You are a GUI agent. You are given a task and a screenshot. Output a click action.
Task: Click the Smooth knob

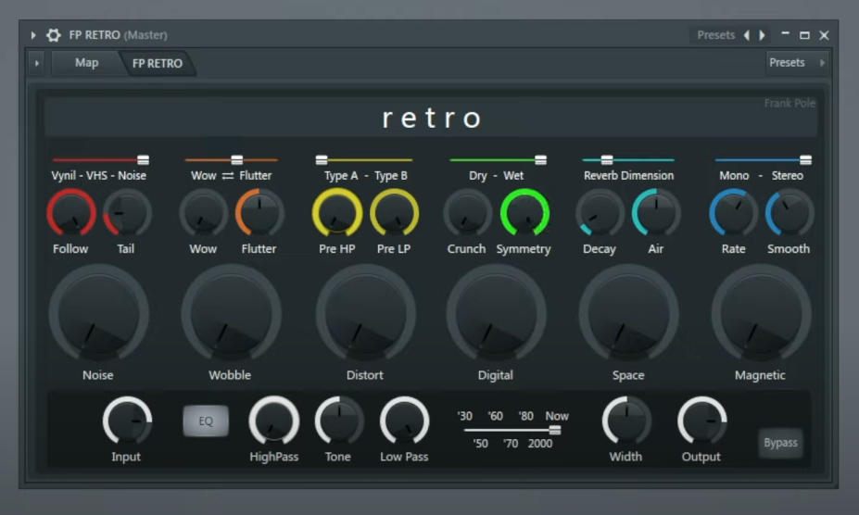pyautogui.click(x=790, y=212)
